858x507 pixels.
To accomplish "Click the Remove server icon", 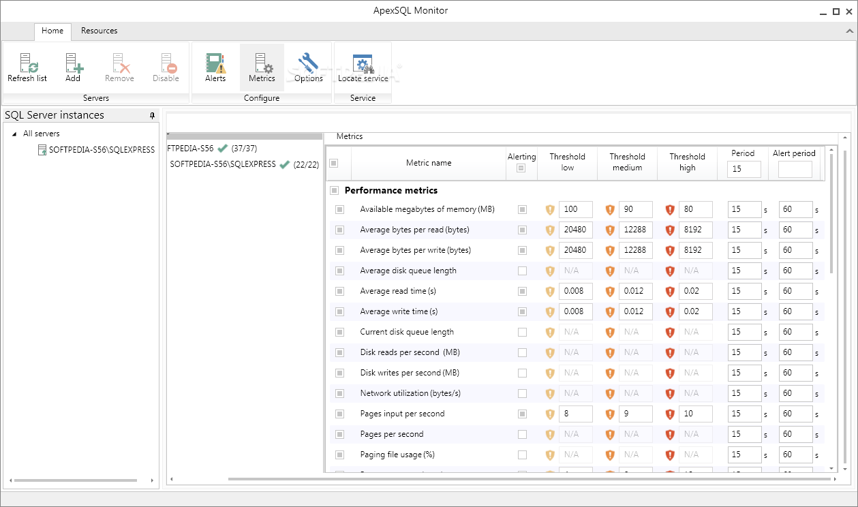I will [x=121, y=63].
